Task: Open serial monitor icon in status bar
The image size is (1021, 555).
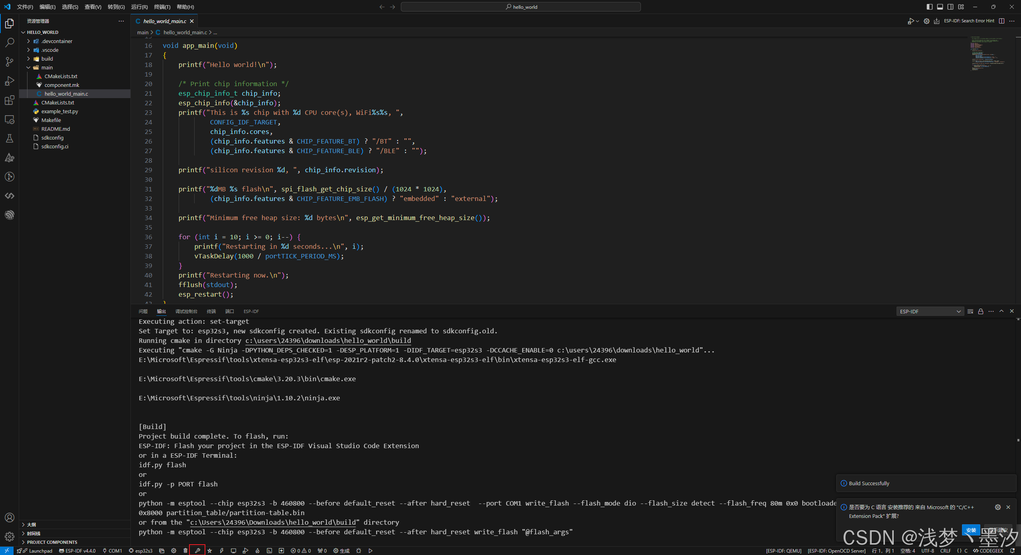Action: tap(234, 551)
